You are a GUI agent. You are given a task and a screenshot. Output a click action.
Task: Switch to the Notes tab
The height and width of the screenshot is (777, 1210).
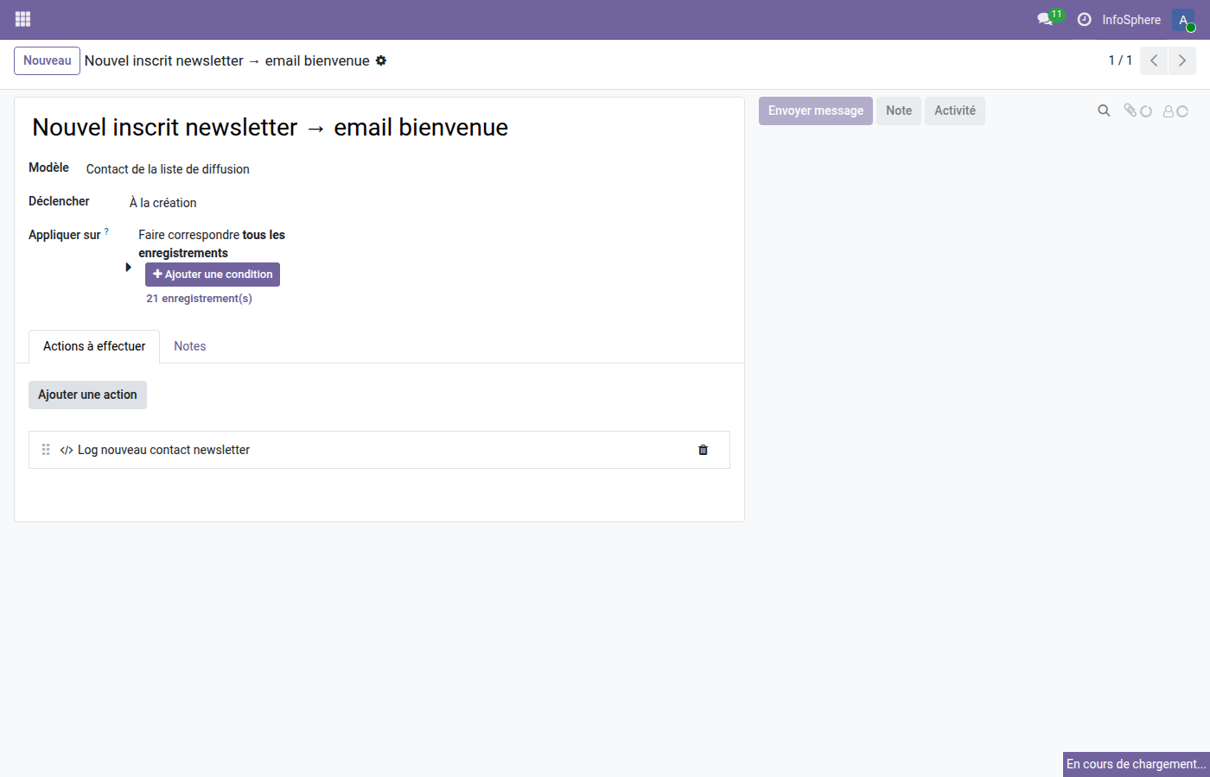point(189,346)
